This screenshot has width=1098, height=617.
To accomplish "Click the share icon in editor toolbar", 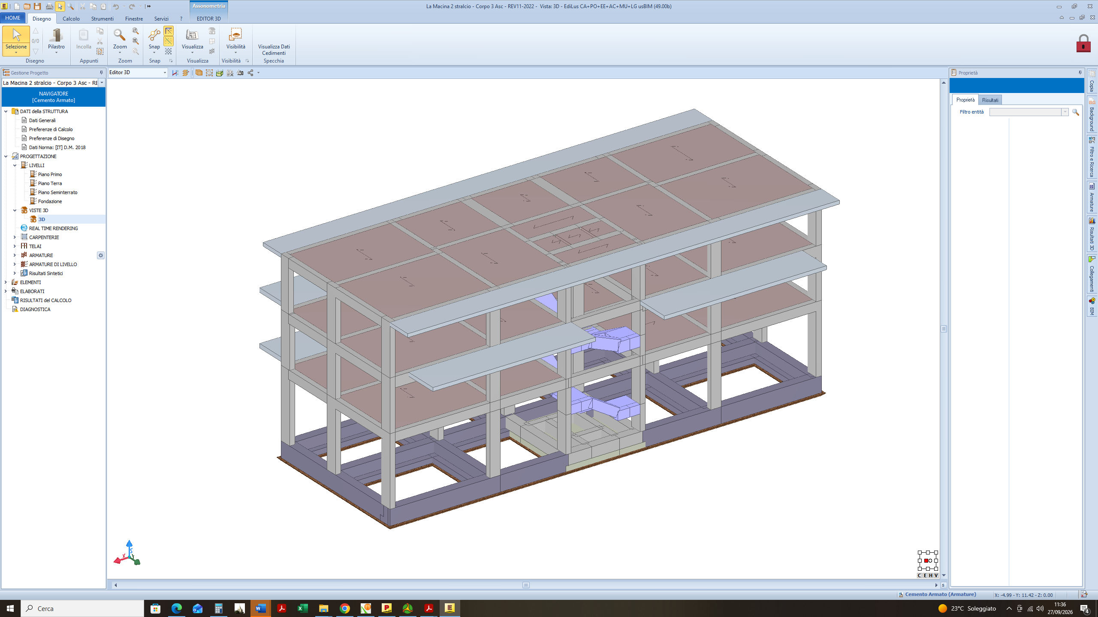I will point(250,73).
